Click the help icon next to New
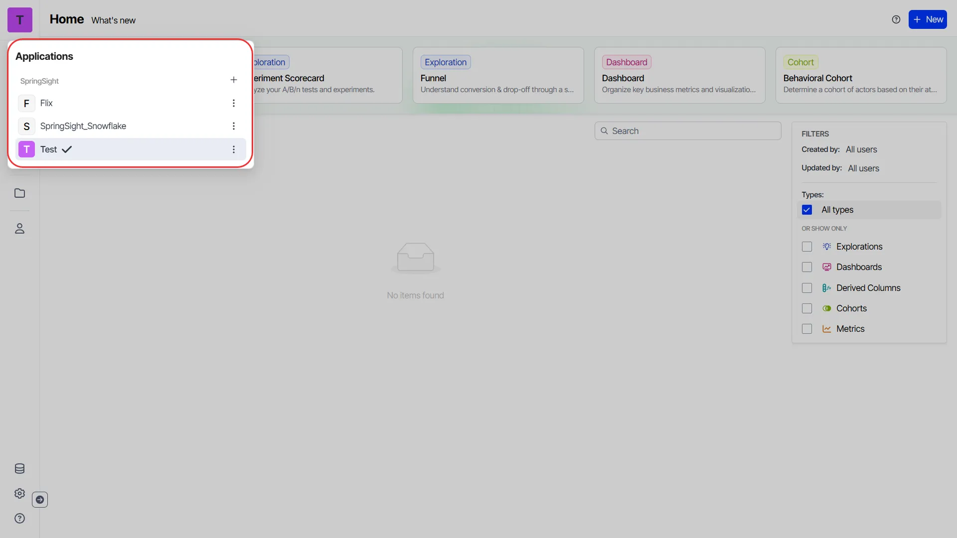The height and width of the screenshot is (538, 957). 896,19
